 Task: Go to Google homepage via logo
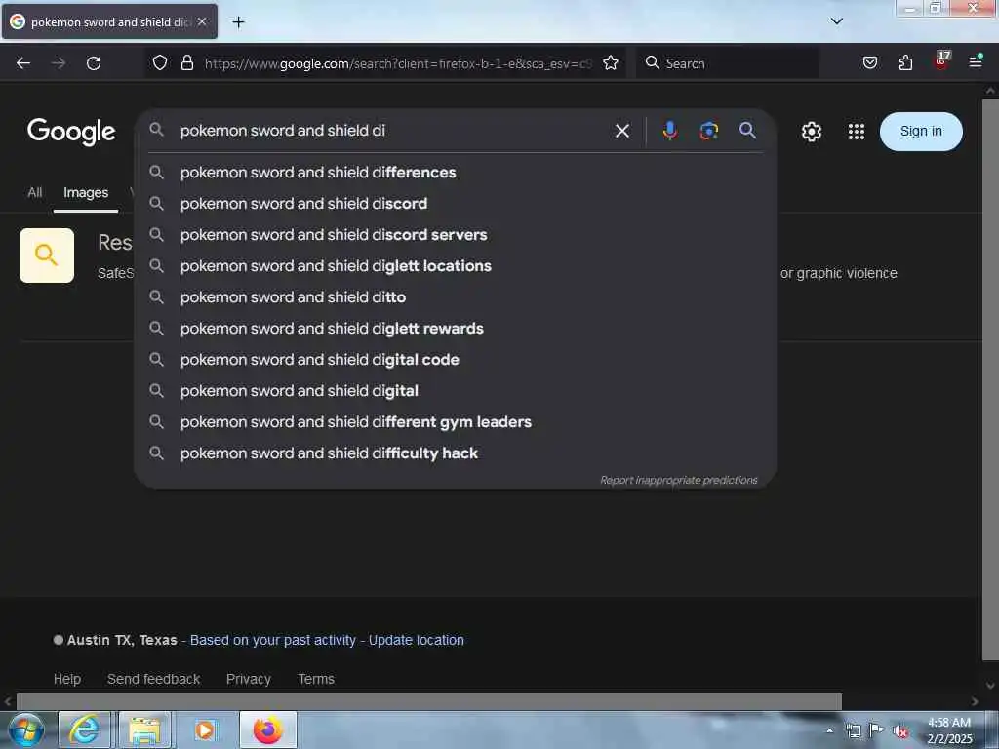[71, 132]
